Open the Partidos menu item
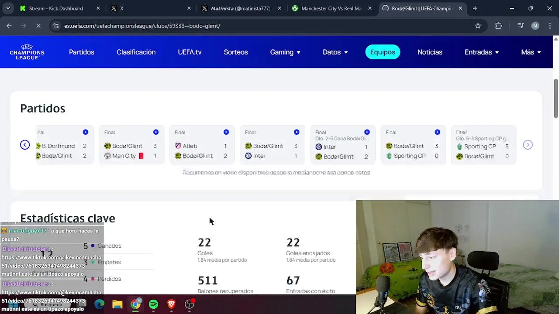This screenshot has height=314, width=559. 82,52
